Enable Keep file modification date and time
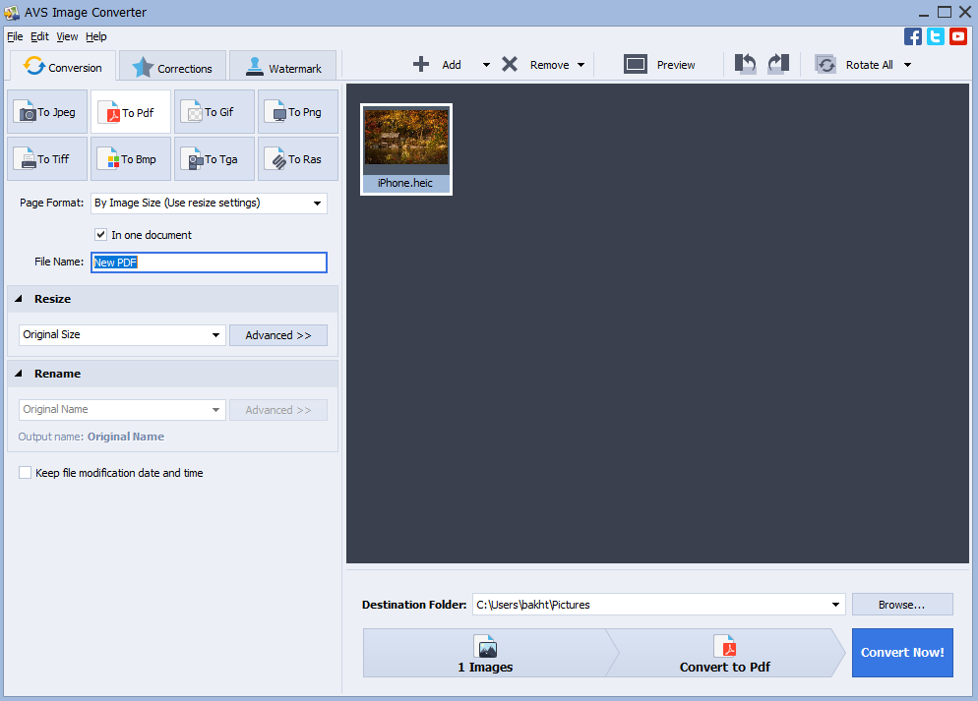Viewport: 978px width, 701px height. pos(26,473)
